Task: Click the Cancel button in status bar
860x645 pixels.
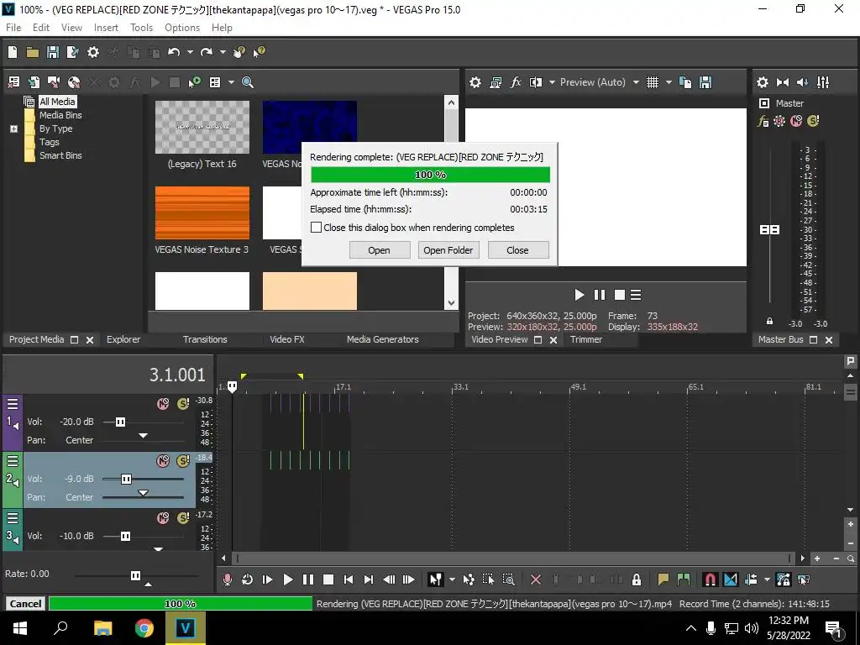Action: pos(25,604)
